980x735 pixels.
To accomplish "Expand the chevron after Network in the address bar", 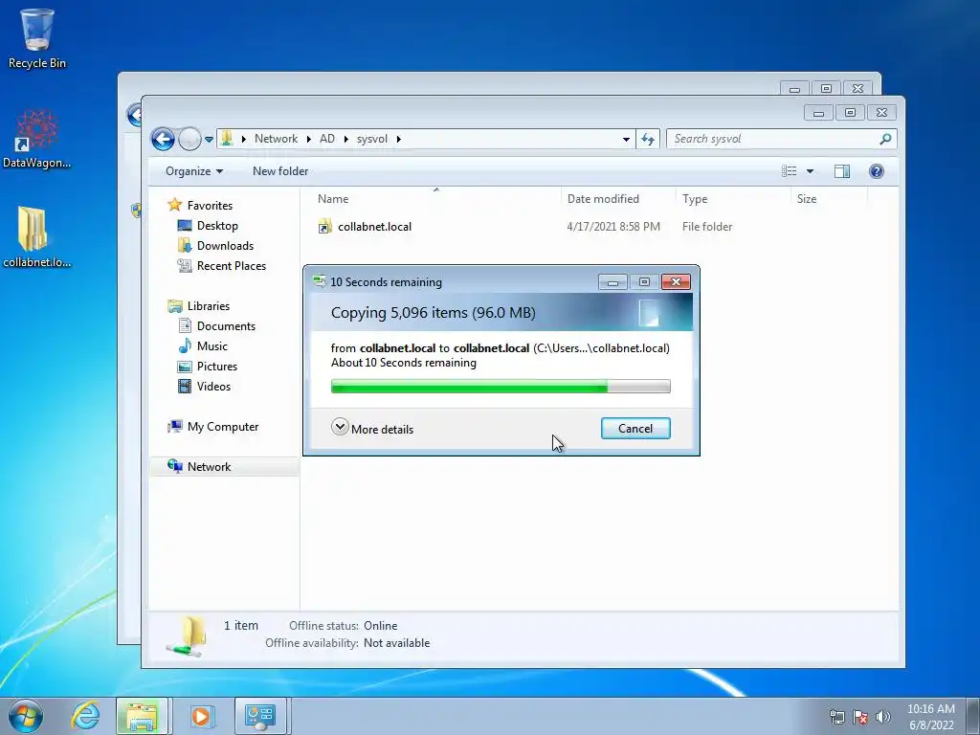I will pos(309,139).
